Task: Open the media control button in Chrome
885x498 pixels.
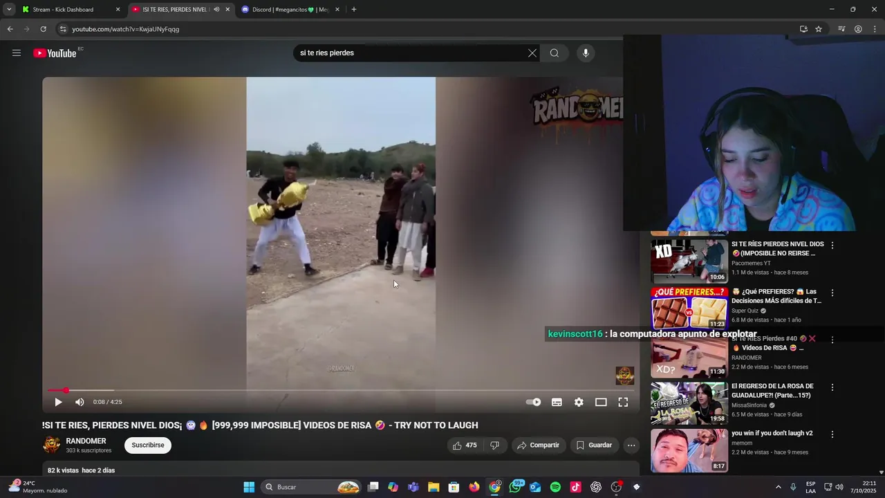Action: click(841, 29)
